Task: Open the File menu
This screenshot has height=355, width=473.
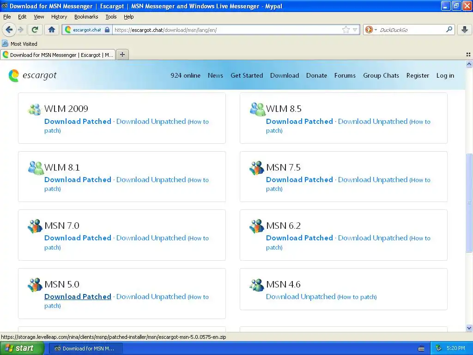Action: [7, 17]
